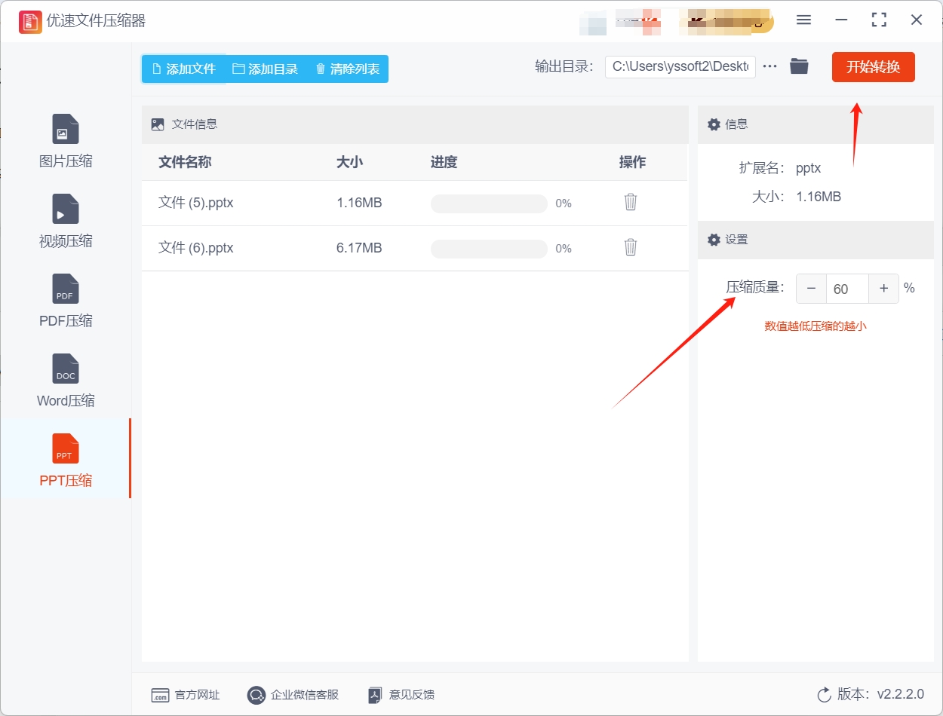Click progress bar of 文件 (6).pptx
Image resolution: width=943 pixels, height=716 pixels.
click(489, 249)
